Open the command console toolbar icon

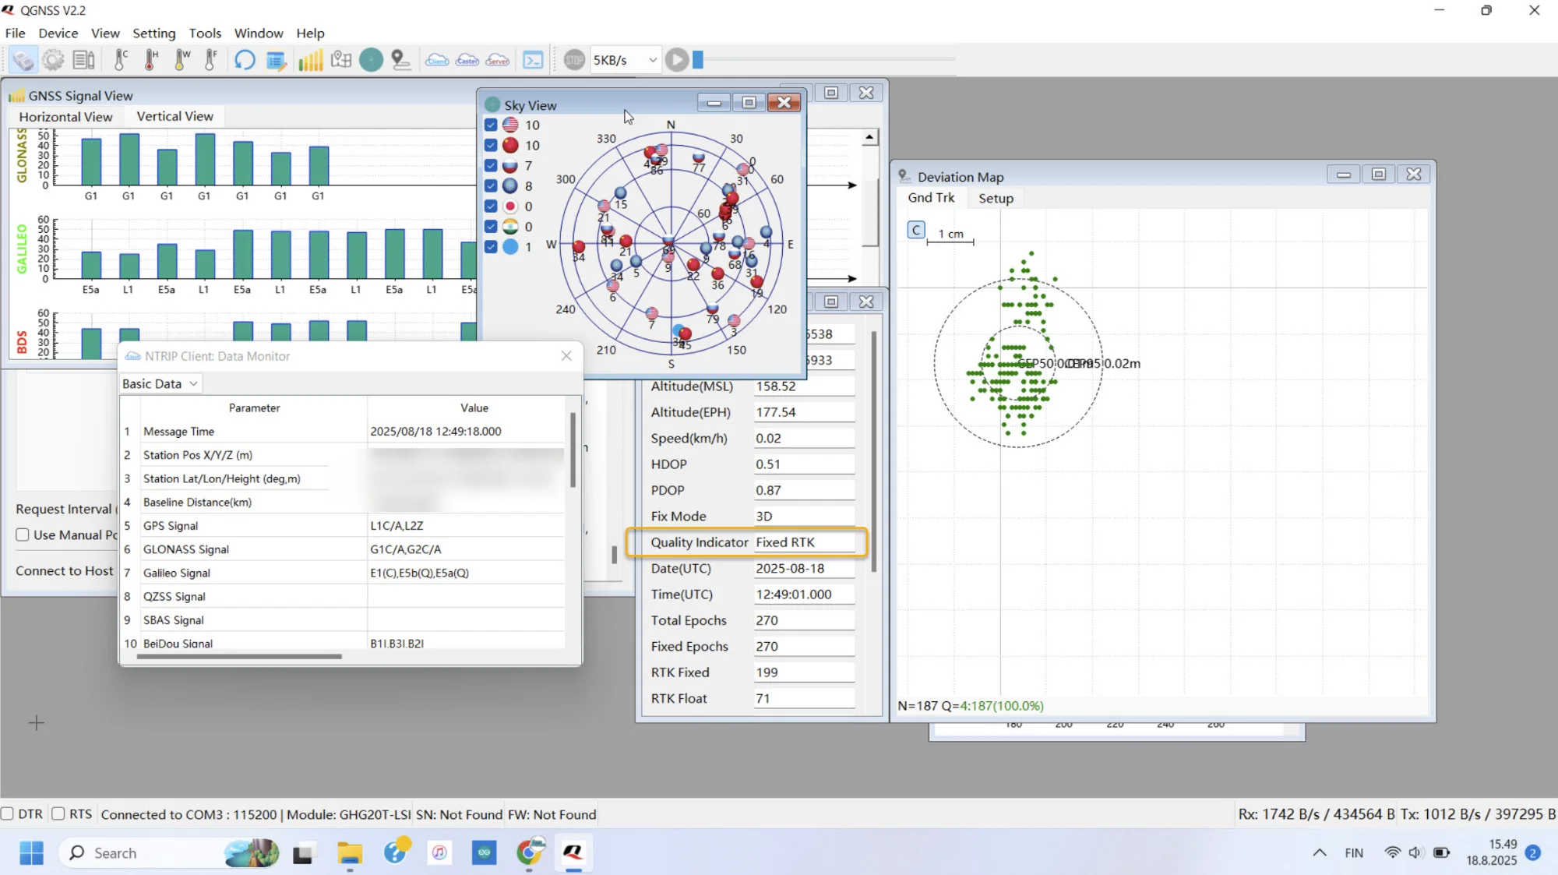(533, 60)
